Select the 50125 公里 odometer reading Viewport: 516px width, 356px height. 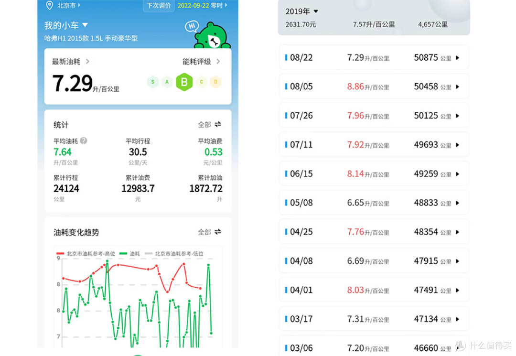pyautogui.click(x=432, y=116)
